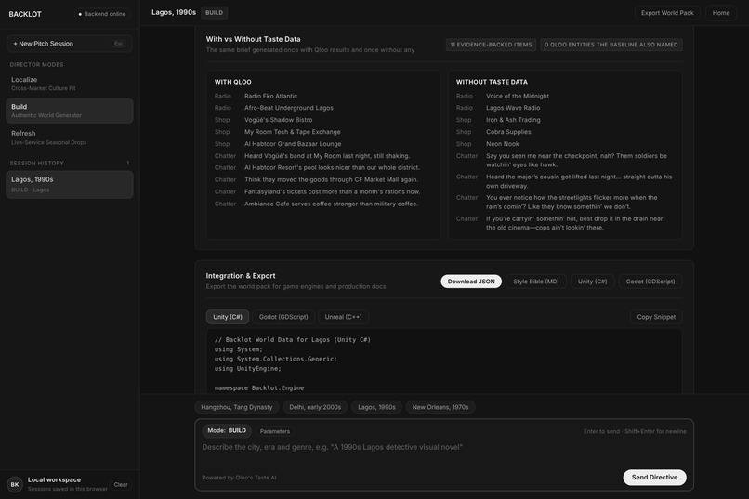Switch to Godot (GDScript) snippet tab
This screenshot has height=499, width=749.
(x=283, y=317)
